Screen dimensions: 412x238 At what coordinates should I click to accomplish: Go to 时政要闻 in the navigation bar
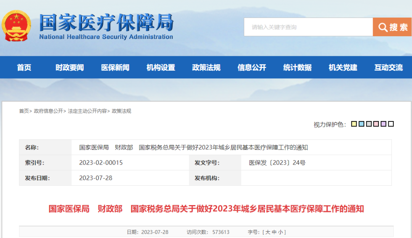[69, 68]
